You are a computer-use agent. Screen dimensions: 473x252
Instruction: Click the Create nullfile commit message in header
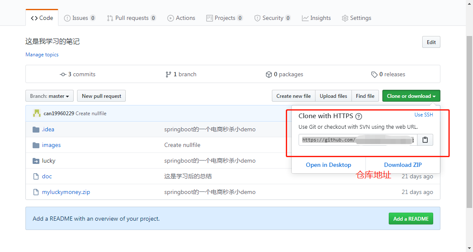coord(91,114)
